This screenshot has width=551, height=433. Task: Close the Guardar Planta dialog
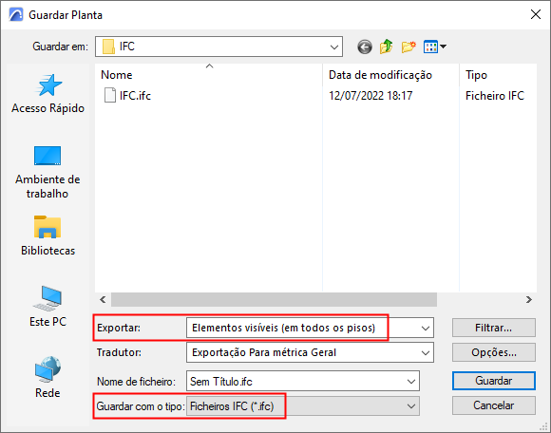coord(536,14)
